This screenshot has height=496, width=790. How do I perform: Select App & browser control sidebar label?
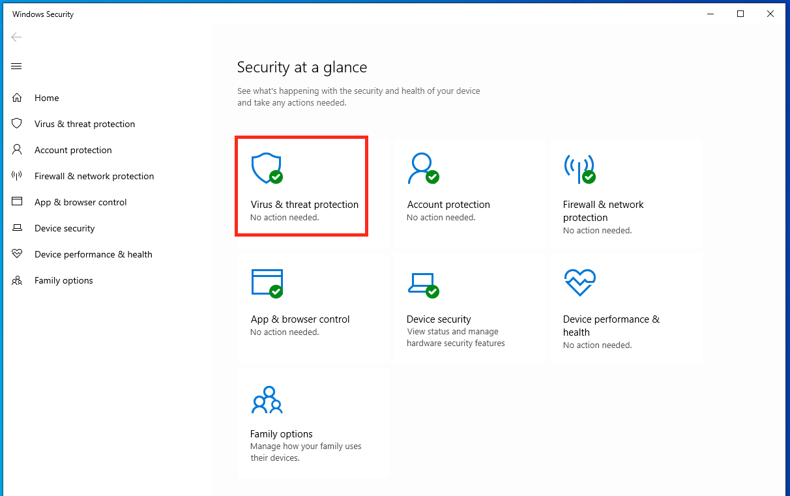pyautogui.click(x=81, y=202)
